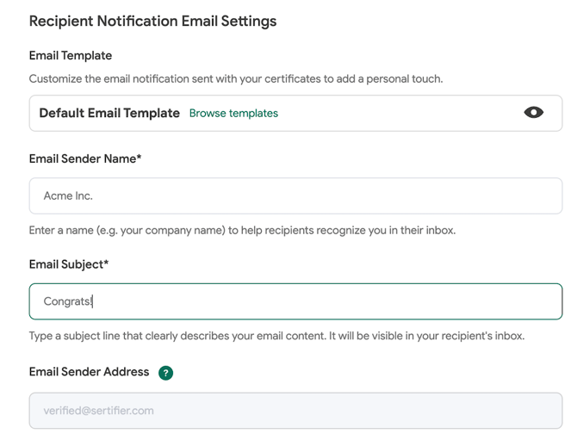
Task: Click the 'Enter a name' helper text
Action: [241, 230]
